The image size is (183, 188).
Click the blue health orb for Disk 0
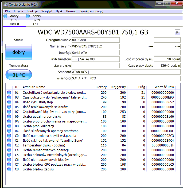(x=5, y=16)
